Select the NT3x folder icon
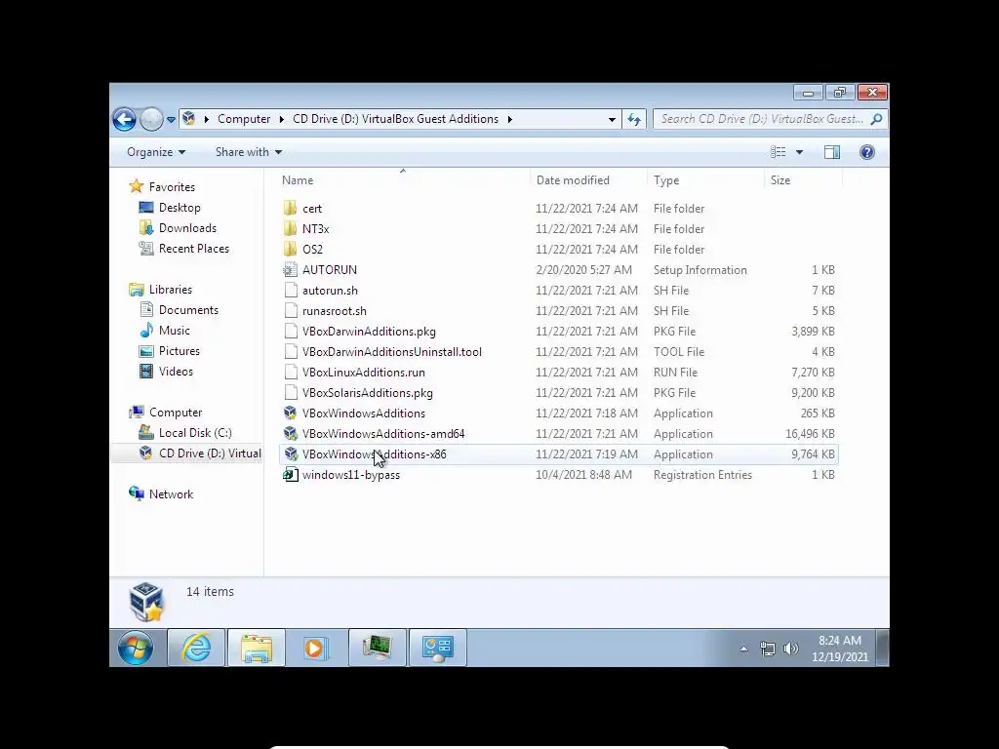This screenshot has width=999, height=749. (x=291, y=228)
